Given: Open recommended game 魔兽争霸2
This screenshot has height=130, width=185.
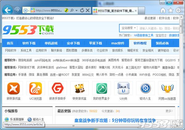Looking at the screenshot, I should coord(168,67).
